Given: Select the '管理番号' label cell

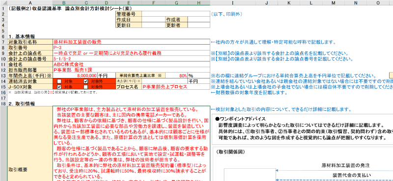Looking at the screenshot, I should tap(129, 14).
